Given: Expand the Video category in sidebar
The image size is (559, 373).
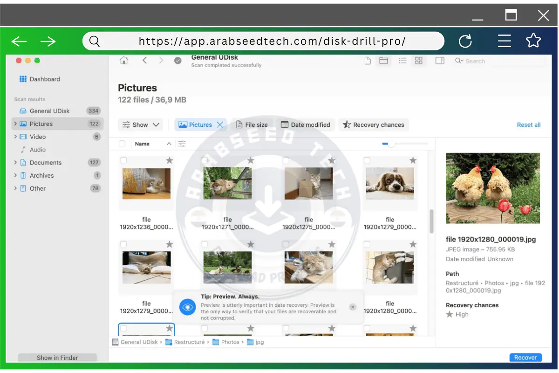Looking at the screenshot, I should point(15,137).
